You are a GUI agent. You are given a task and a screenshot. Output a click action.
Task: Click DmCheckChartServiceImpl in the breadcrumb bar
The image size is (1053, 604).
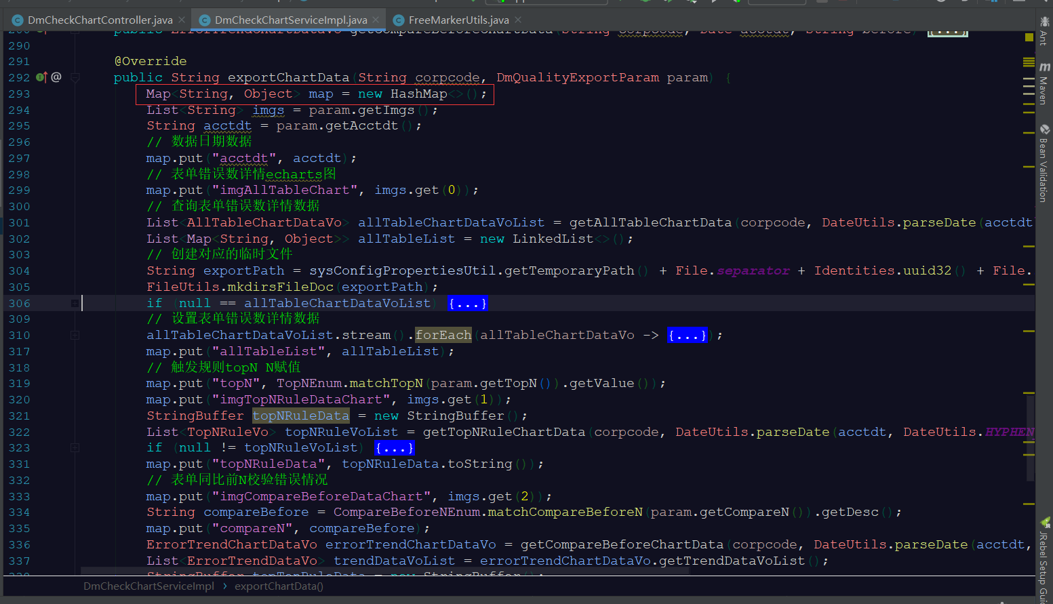click(148, 586)
